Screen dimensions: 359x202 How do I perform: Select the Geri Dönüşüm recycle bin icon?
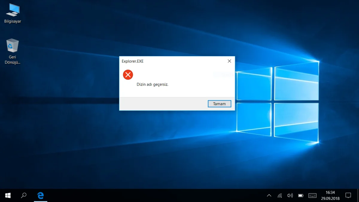pyautogui.click(x=13, y=51)
